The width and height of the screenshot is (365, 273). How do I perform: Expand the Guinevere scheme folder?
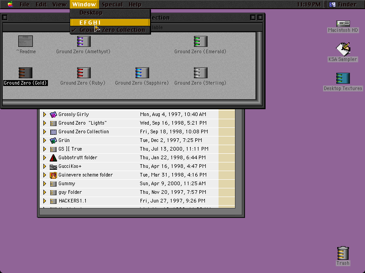[x=44, y=175]
